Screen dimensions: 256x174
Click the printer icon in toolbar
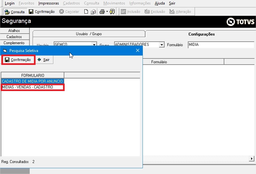click(x=102, y=12)
